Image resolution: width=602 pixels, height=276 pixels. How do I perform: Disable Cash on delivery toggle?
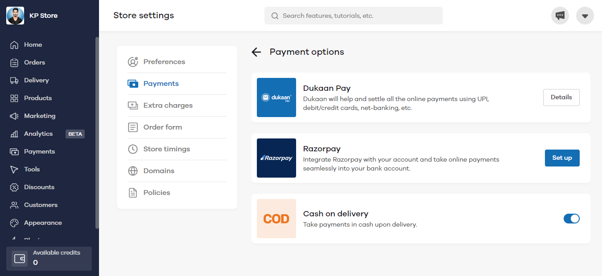571,219
